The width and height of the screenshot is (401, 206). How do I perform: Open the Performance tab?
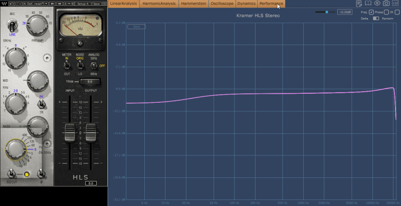[271, 4]
